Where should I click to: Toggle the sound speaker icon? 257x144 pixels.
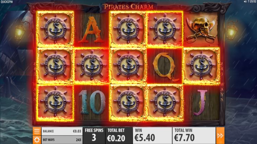pyautogui.click(x=245, y=1)
